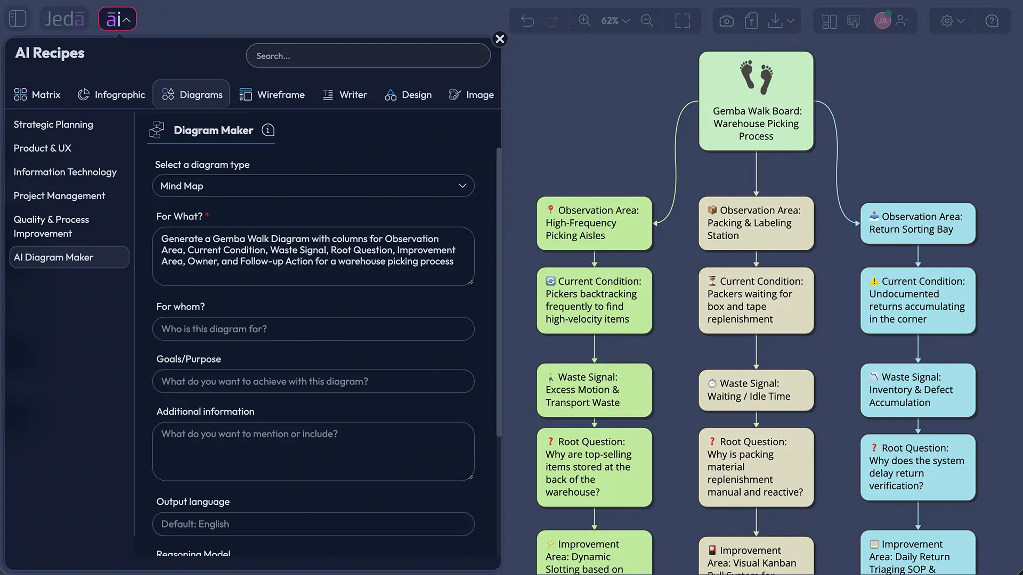Switch to the Wireframe tab
1023x575 pixels.
point(272,95)
